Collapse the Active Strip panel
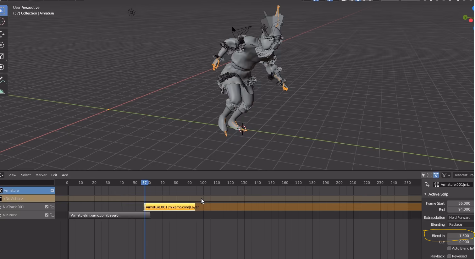The image size is (475, 259). click(425, 194)
